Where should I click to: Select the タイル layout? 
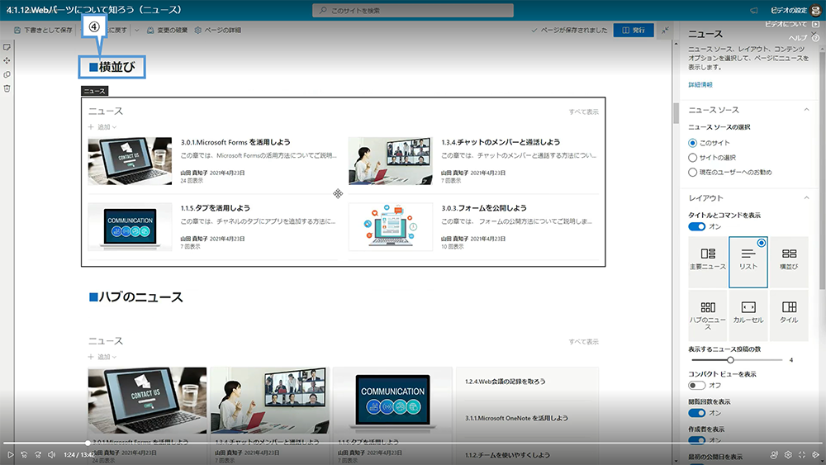[789, 315]
